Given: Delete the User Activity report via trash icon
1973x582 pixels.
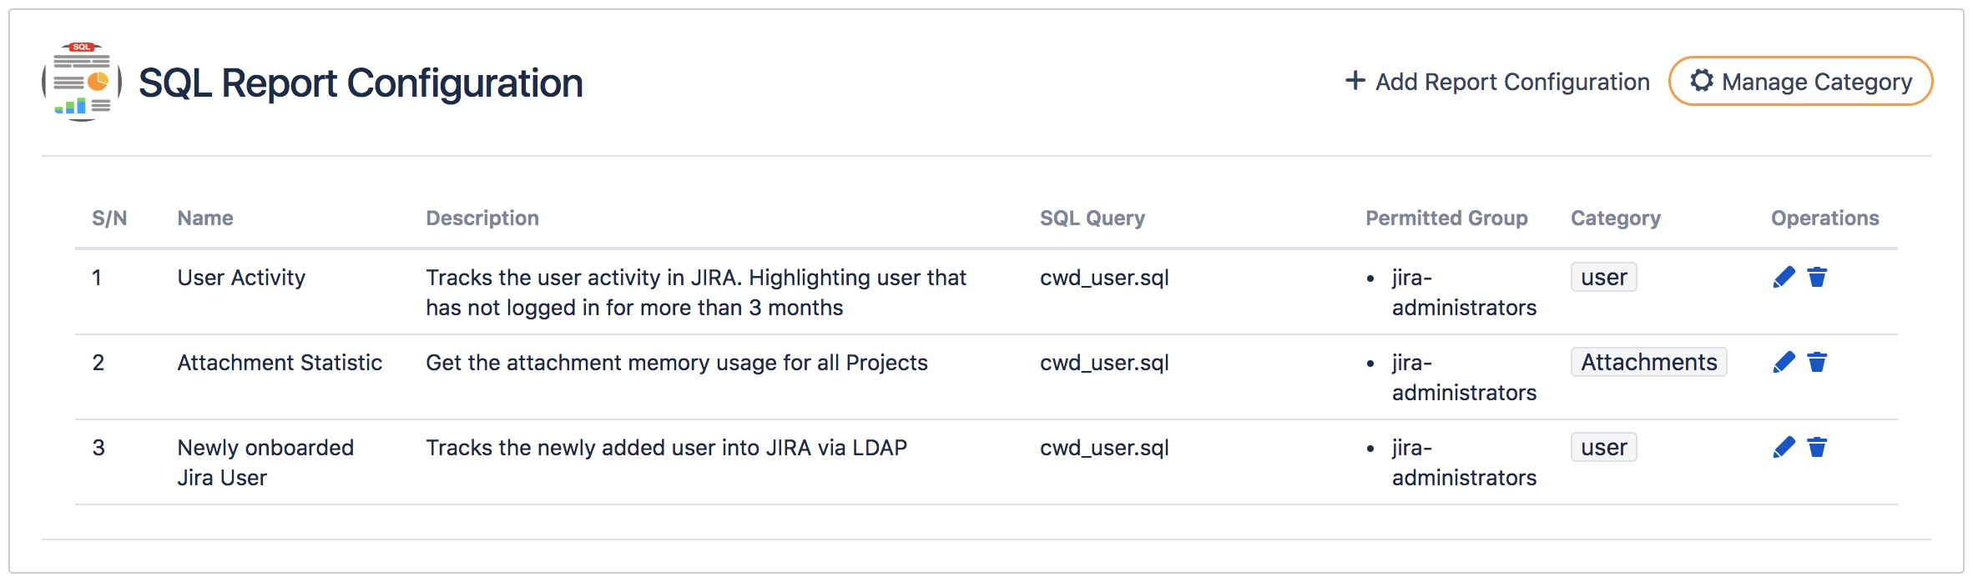Looking at the screenshot, I should pyautogui.click(x=1817, y=278).
